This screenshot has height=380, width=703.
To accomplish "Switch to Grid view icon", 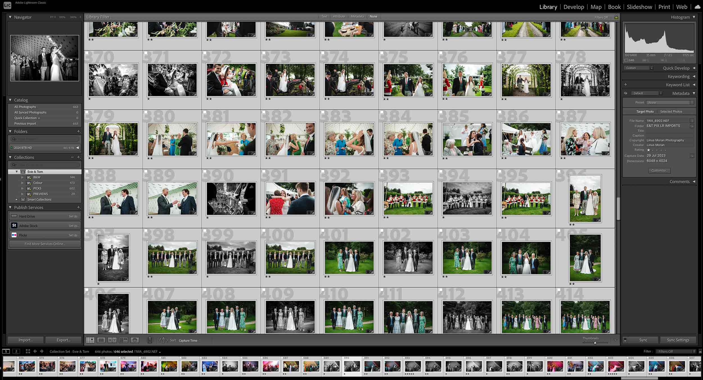I will tap(90, 340).
